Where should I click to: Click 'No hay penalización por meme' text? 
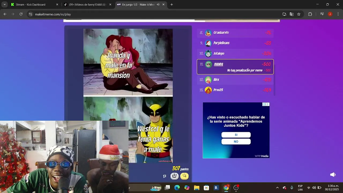(x=245, y=70)
